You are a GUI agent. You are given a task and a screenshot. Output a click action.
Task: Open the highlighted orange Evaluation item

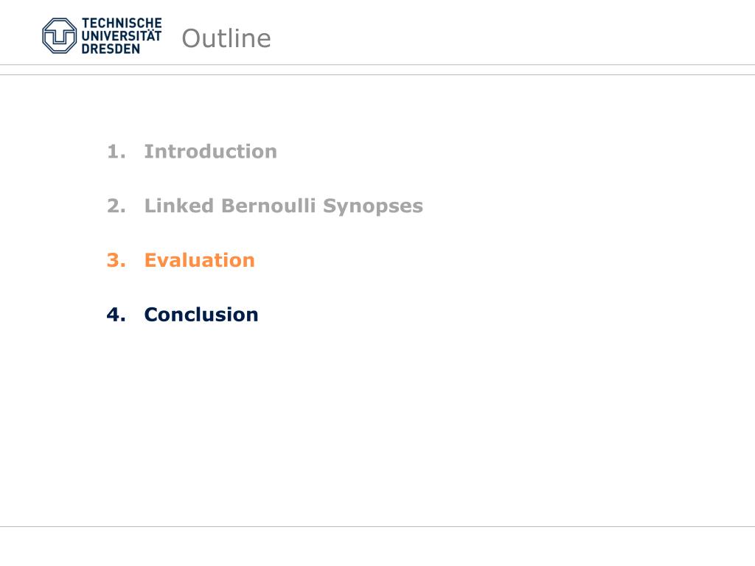click(199, 260)
